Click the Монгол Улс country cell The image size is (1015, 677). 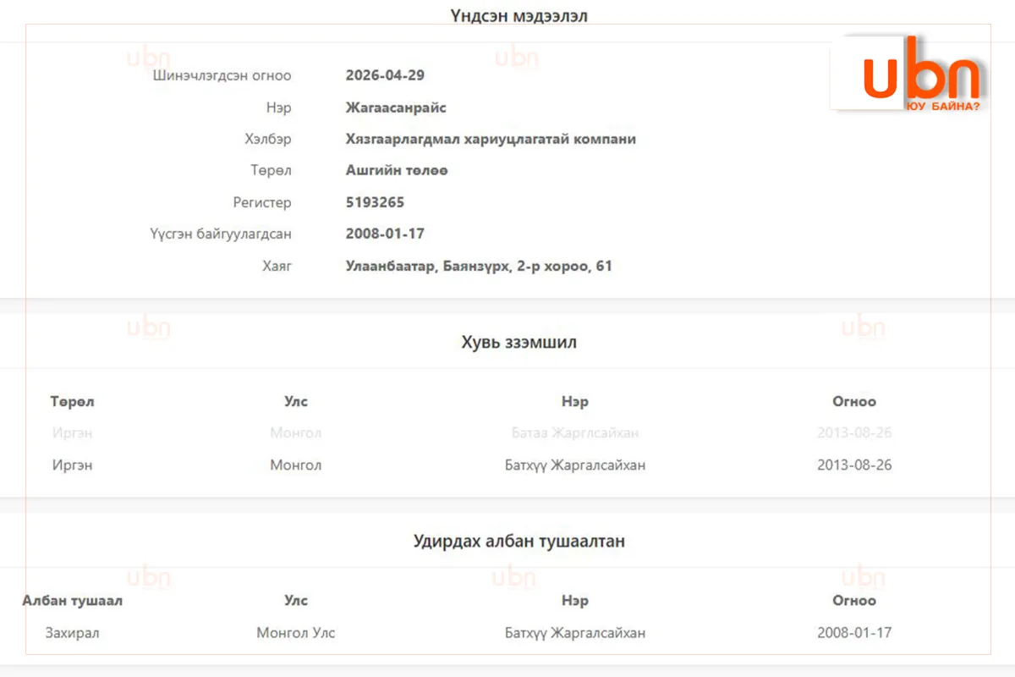pos(296,632)
